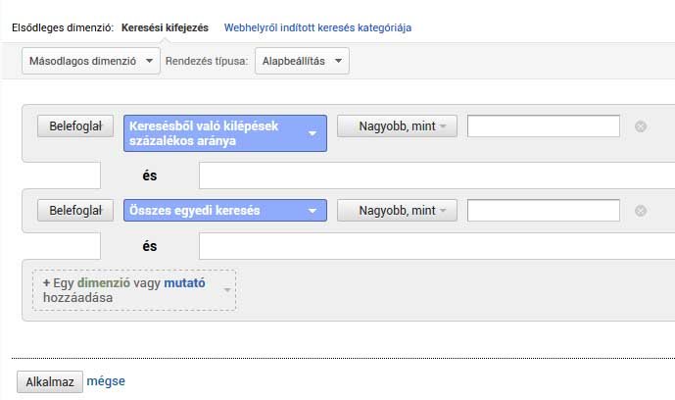Click the small arrow on Alapbeállítás
This screenshot has height=400, width=675.
(338, 61)
